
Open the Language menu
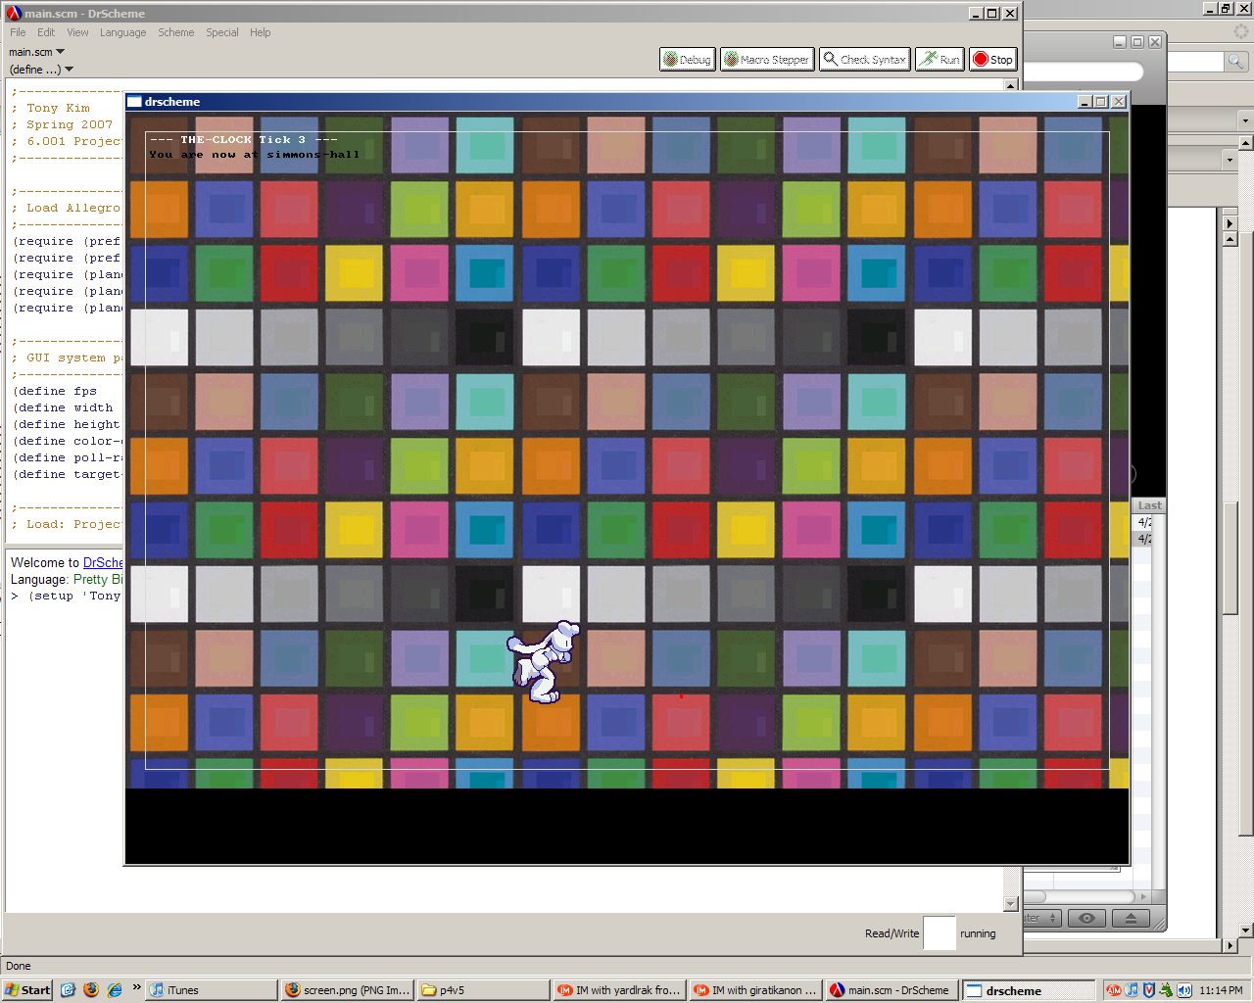coord(122,32)
